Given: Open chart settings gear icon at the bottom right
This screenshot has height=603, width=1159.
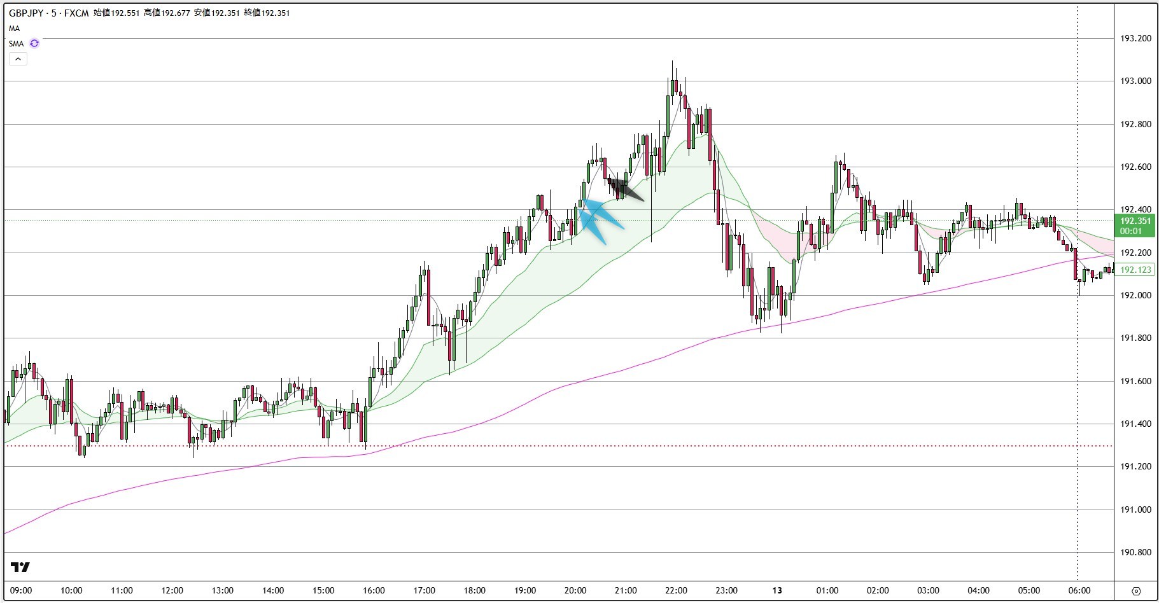Looking at the screenshot, I should point(1136,591).
